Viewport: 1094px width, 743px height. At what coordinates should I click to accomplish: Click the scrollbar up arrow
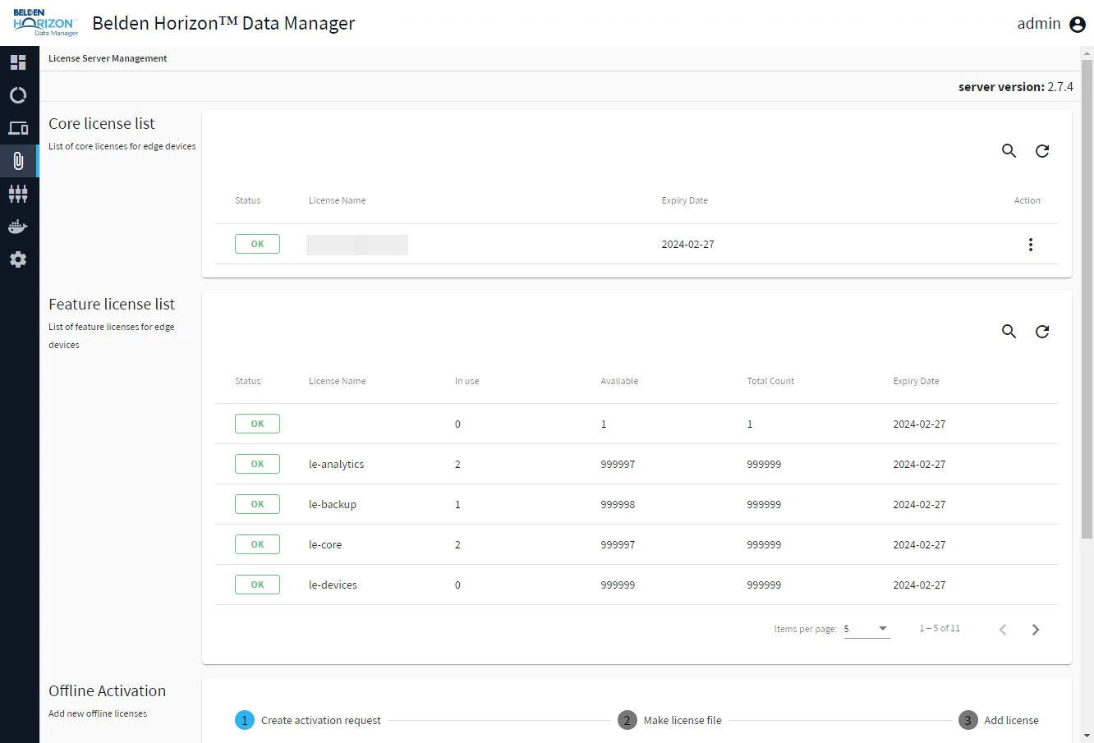(1087, 53)
